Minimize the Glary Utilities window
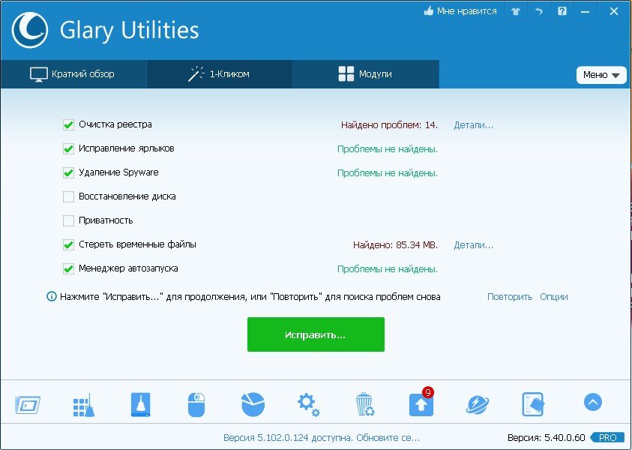 coord(586,11)
